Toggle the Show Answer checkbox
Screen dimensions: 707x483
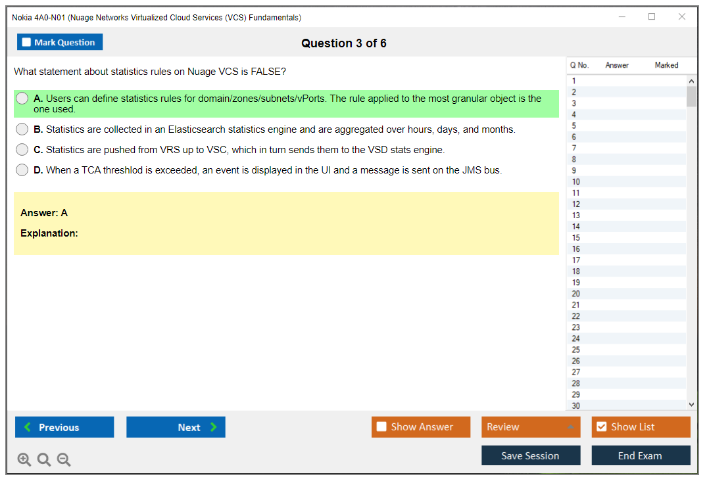(x=381, y=427)
